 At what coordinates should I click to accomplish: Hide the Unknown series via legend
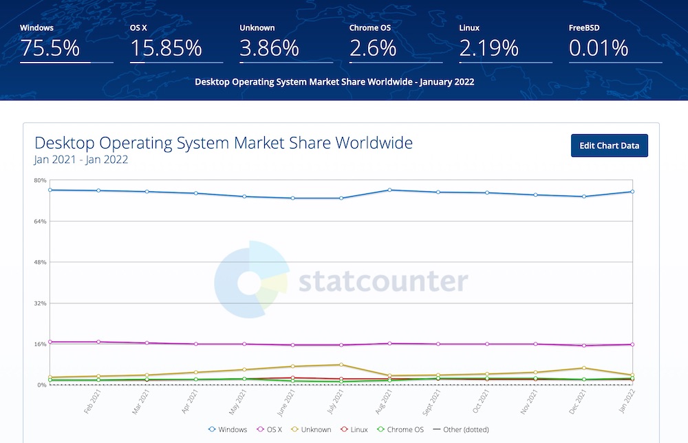[x=311, y=429]
